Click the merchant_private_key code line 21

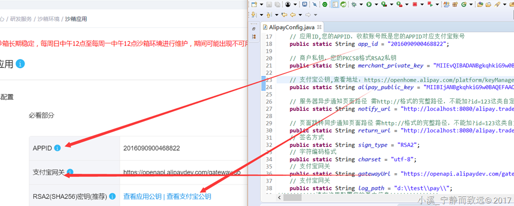(x=402, y=65)
